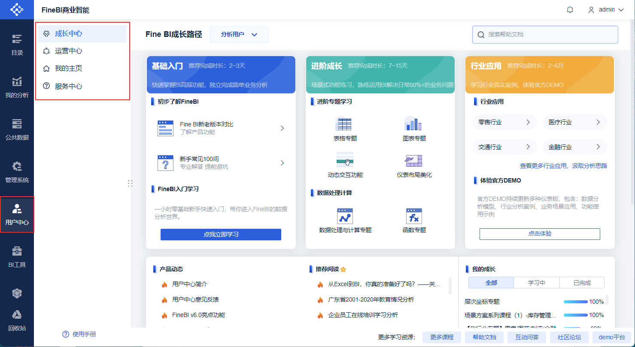
Task: Click the panel collapse drag handle
Action: tap(130, 183)
